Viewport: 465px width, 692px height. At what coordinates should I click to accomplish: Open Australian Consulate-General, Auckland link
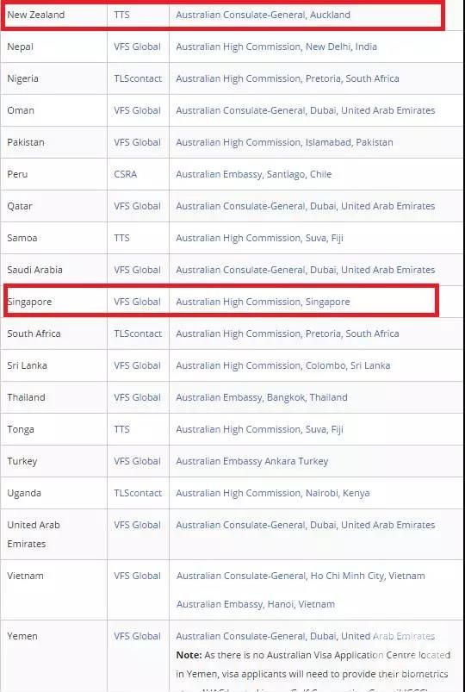pyautogui.click(x=263, y=15)
